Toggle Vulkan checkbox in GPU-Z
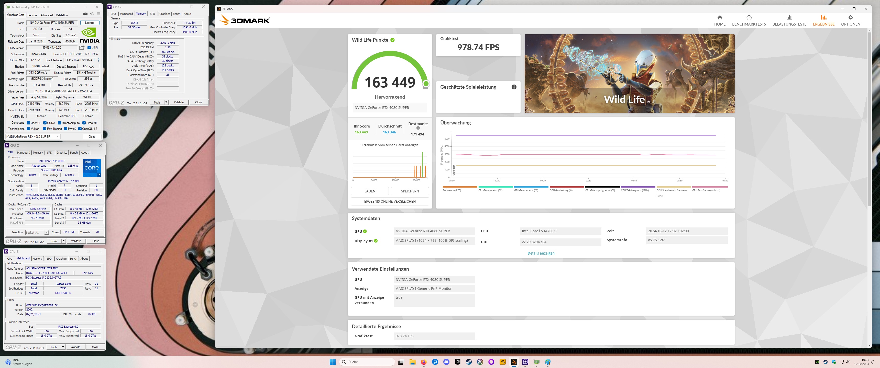Screen dimensions: 880x368 pyautogui.click(x=29, y=129)
